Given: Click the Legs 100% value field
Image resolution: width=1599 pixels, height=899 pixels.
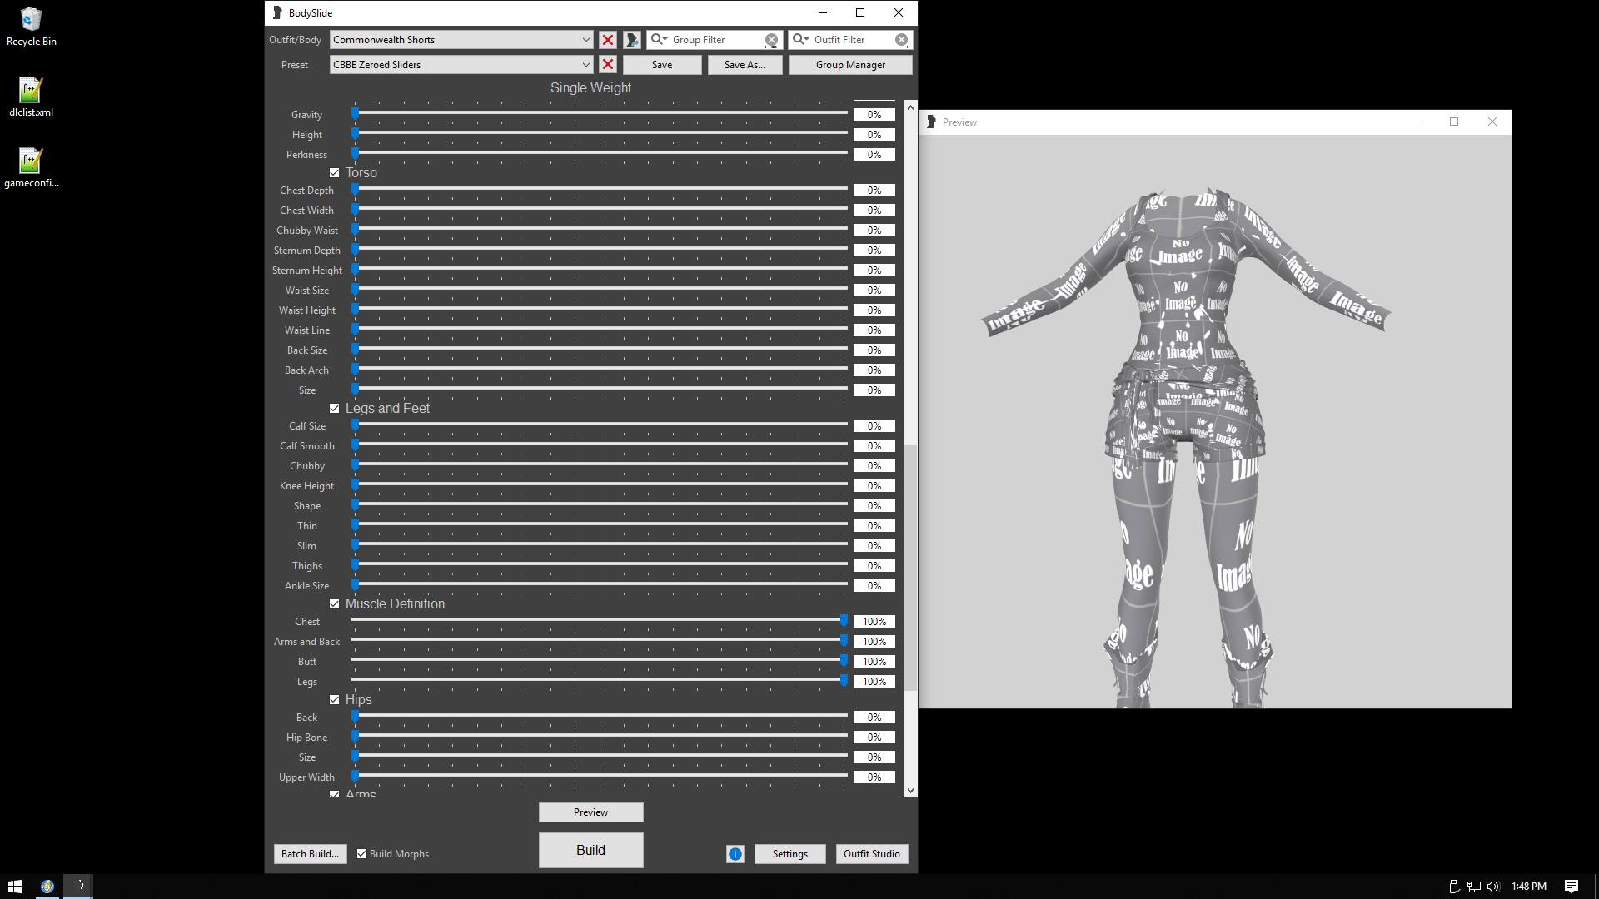Looking at the screenshot, I should [x=874, y=682].
